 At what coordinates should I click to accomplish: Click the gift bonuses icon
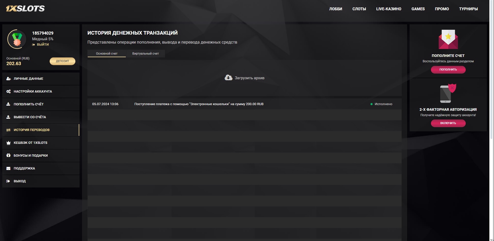tap(8, 155)
